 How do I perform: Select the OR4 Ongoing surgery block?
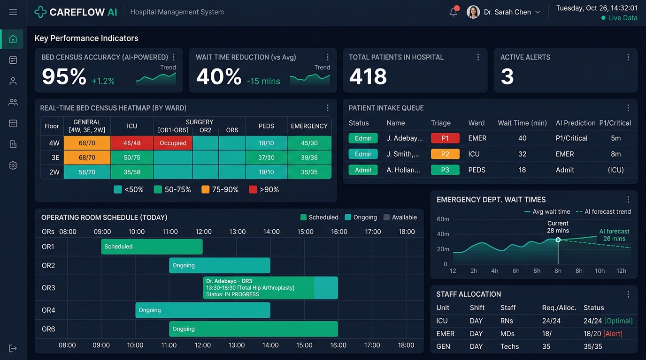[x=203, y=310]
